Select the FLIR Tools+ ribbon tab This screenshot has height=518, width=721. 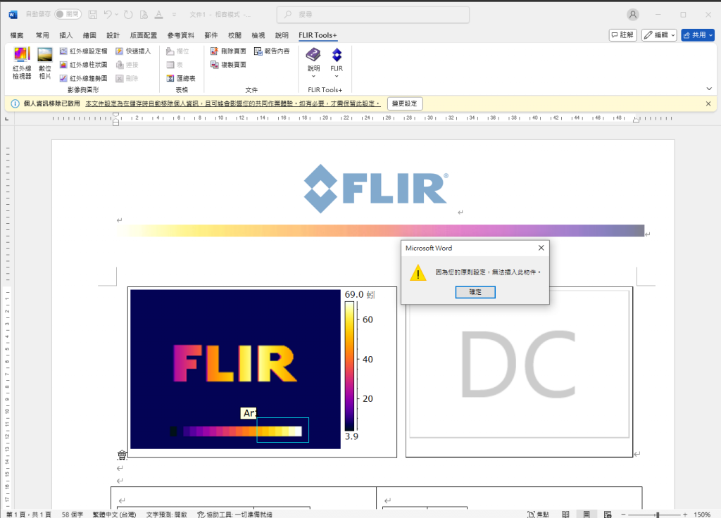click(318, 35)
